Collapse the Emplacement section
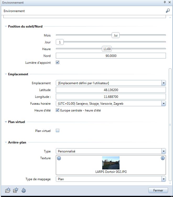The image size is (173, 197). (x=6, y=74)
